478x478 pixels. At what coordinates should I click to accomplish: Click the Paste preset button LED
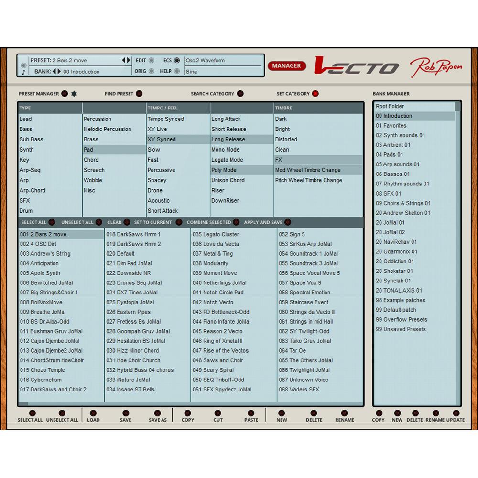click(x=251, y=413)
